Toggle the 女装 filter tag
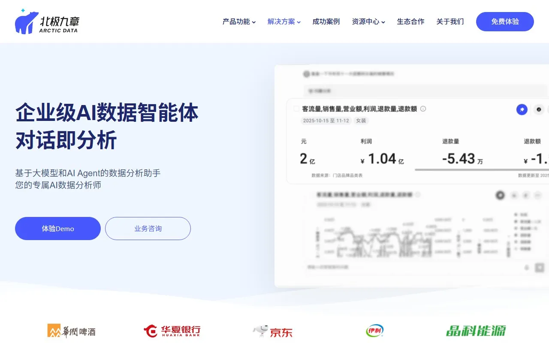This screenshot has width=549, height=343. click(x=361, y=120)
